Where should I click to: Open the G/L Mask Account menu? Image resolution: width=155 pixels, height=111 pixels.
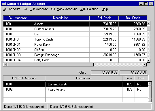coord(64,9)
